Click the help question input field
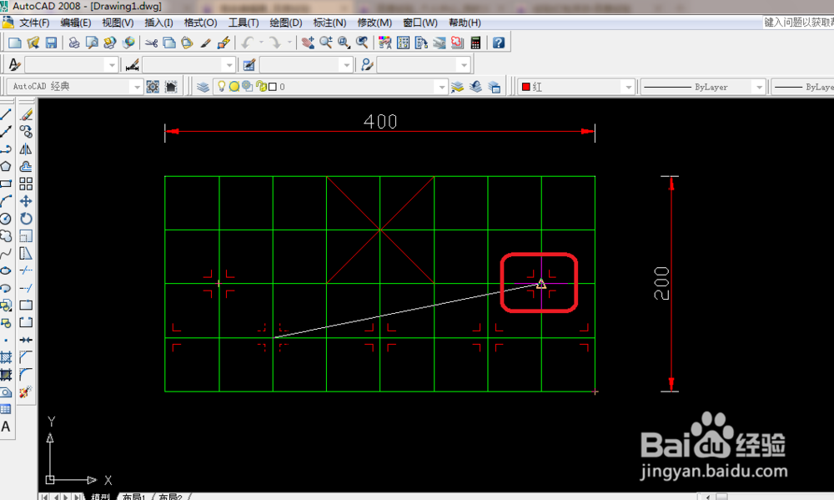 (798, 23)
